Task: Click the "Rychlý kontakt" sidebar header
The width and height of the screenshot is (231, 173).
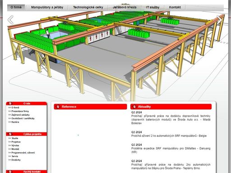Action: (x=27, y=172)
